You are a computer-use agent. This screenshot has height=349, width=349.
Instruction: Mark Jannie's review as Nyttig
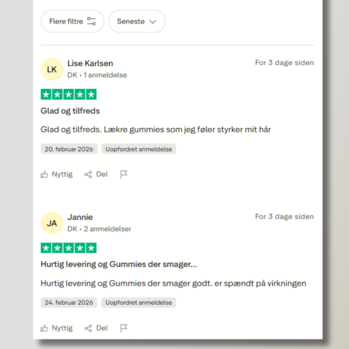[x=57, y=328]
